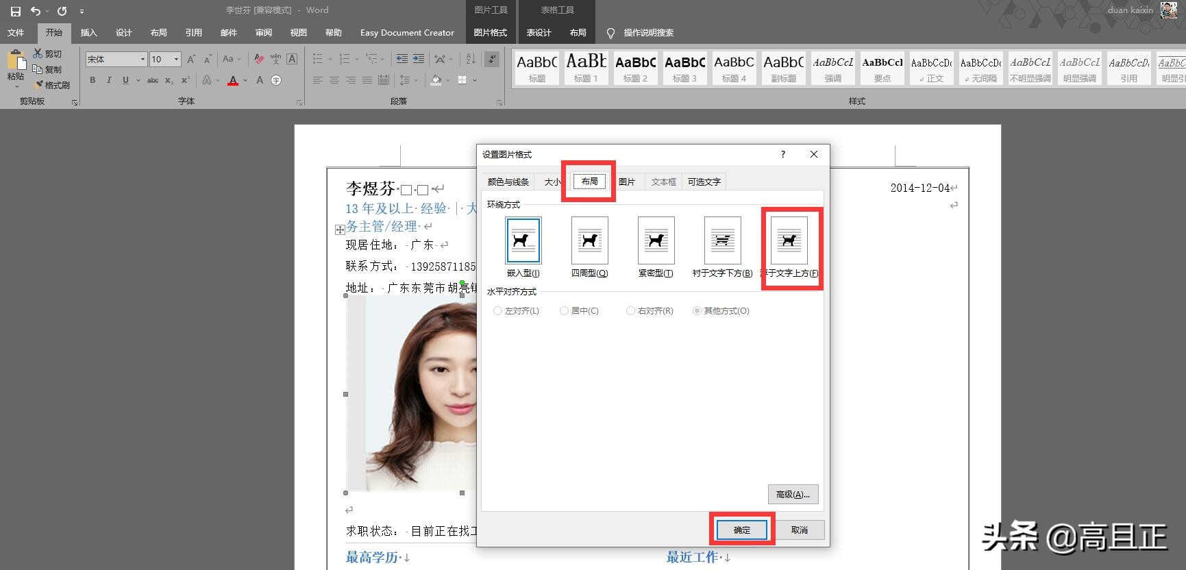Apply character border icon
The width and height of the screenshot is (1186, 570).
click(292, 59)
